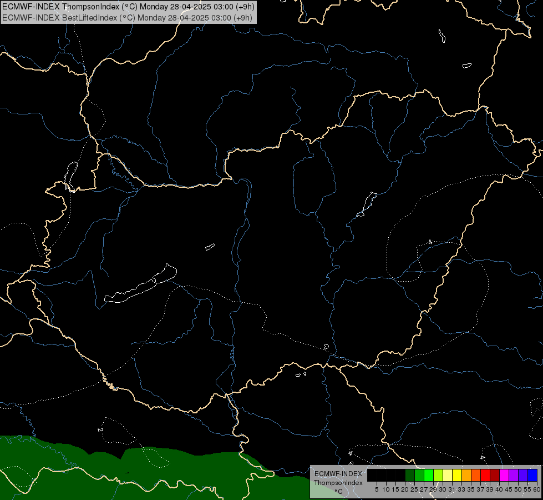The width and height of the screenshot is (543, 500).
Task: Select the orange-red 35–37 legend swatch
Action: click(475, 475)
